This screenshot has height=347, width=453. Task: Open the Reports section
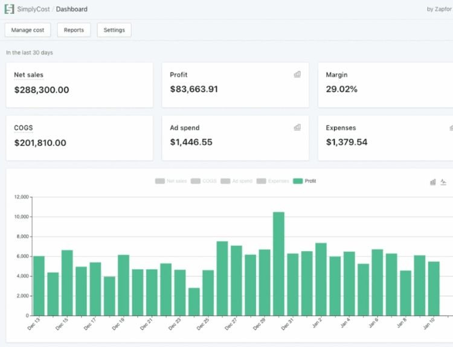point(74,30)
